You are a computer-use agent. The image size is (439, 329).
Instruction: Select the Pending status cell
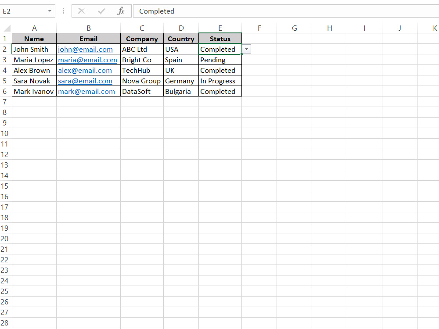(220, 60)
